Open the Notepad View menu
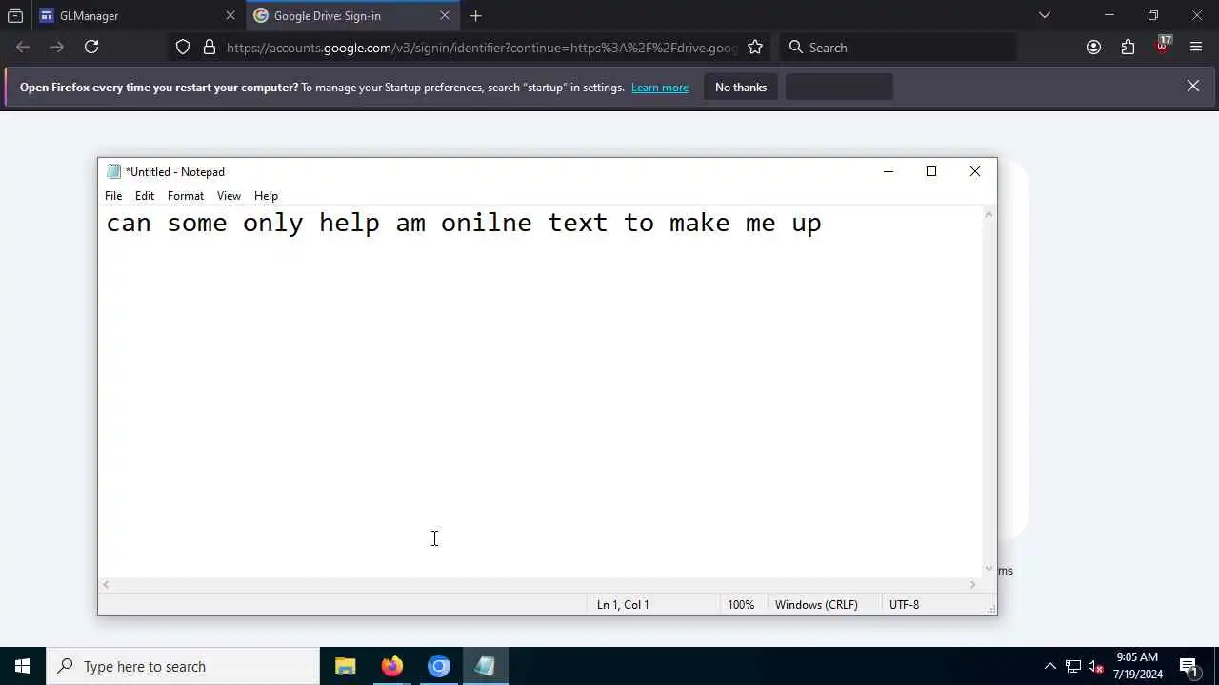1219x685 pixels. [229, 196]
